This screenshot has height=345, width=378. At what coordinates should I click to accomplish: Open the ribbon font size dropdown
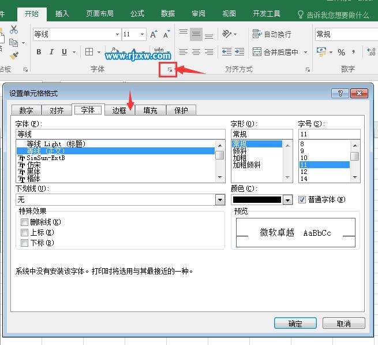(142, 34)
